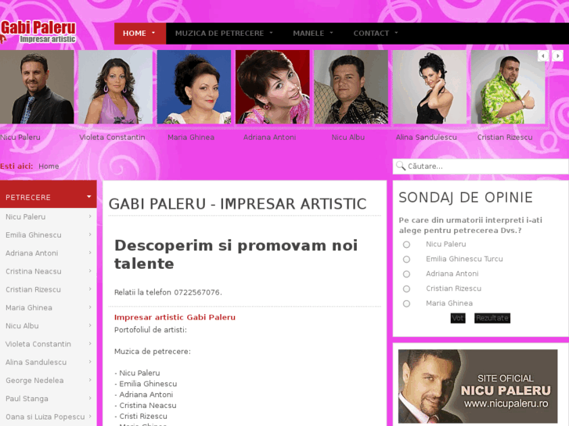569x426 pixels.
Task: Open Violeta Constantin carousel photo
Action: (115, 87)
